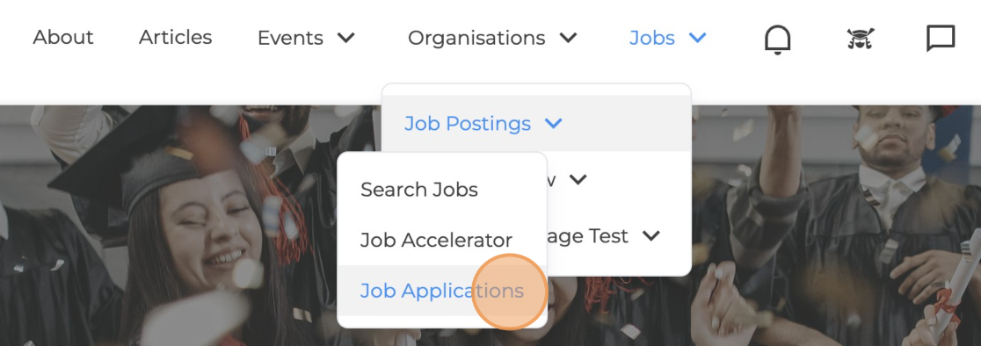
Task: Select the Events menu label
Action: pyautogui.click(x=290, y=38)
